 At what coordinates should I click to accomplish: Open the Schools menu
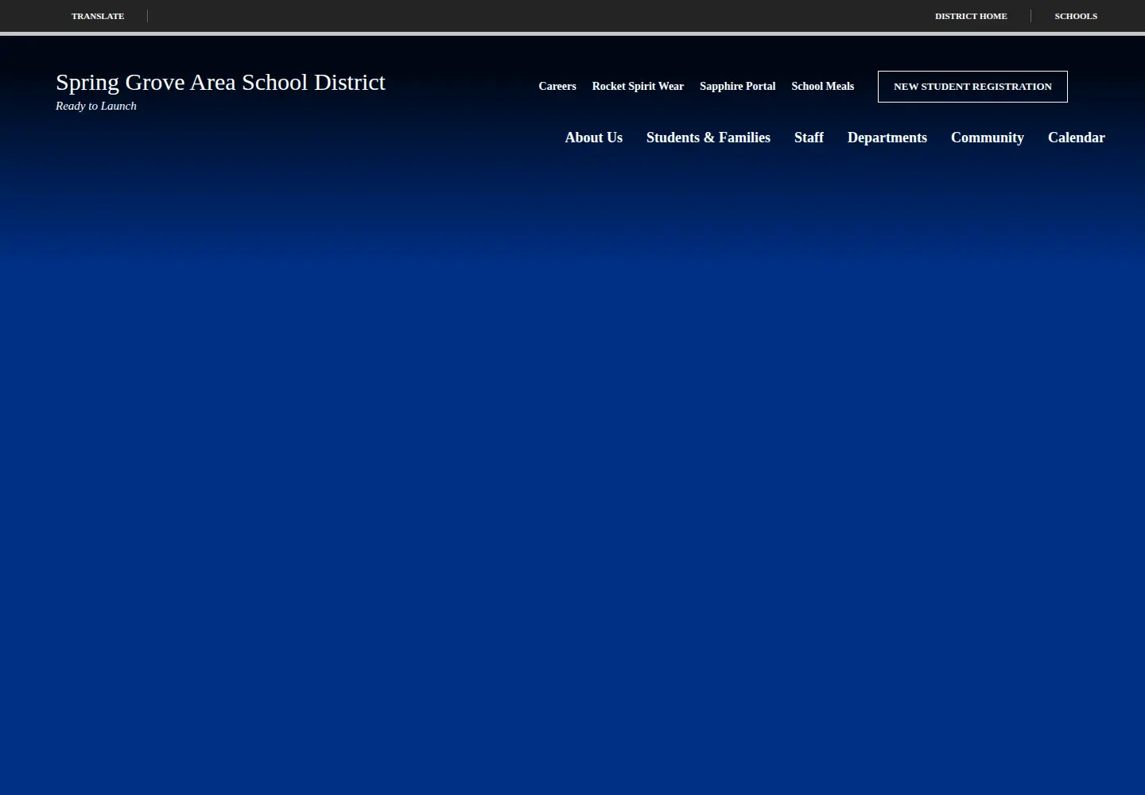(x=1076, y=16)
